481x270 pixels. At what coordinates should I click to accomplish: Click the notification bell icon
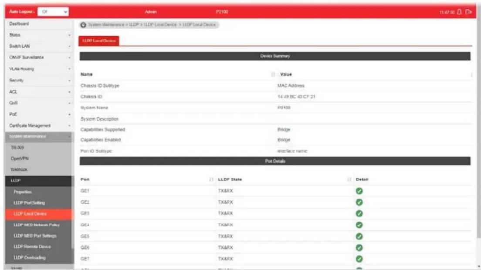[459, 12]
